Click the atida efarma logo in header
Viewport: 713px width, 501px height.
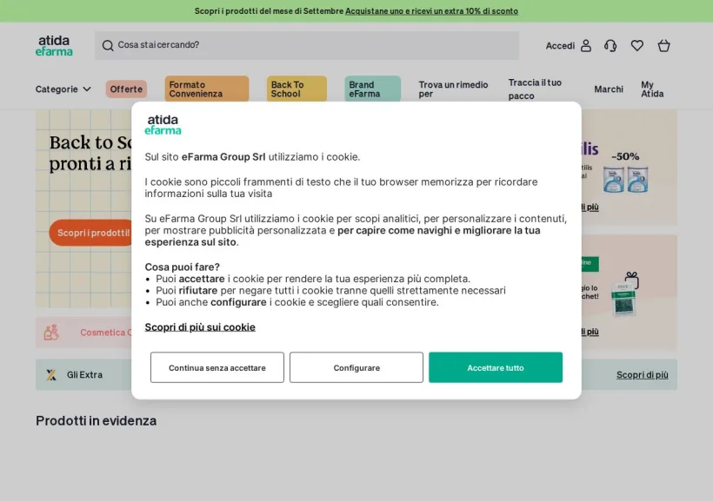tap(54, 45)
